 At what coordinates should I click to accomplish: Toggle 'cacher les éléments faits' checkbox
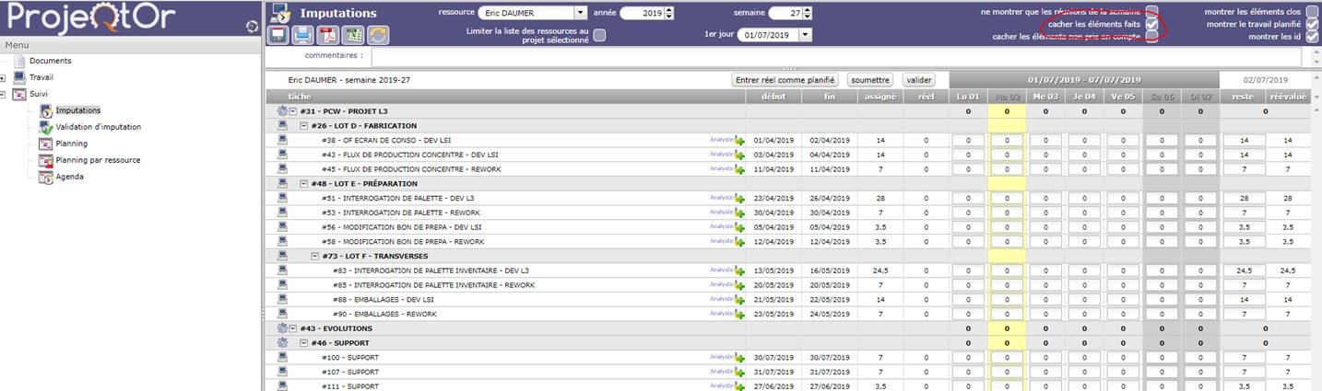click(1152, 24)
